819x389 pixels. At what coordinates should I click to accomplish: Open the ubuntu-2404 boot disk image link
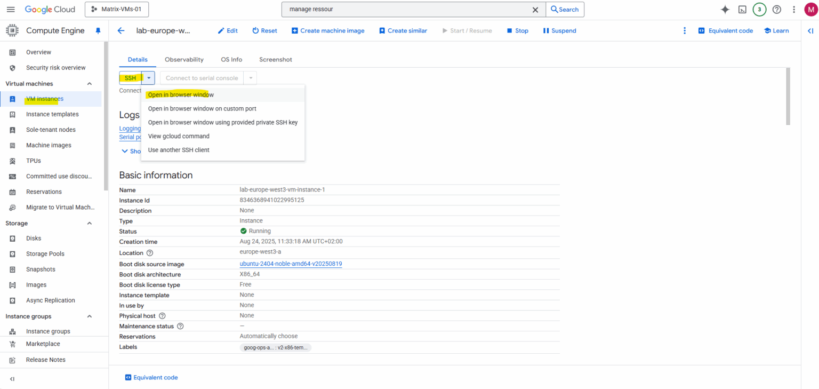[x=291, y=264]
